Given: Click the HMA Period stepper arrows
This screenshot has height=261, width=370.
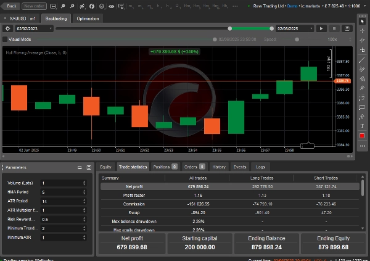Looking at the screenshot, I should click(x=84, y=192).
